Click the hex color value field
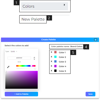The image size is (100, 100). pos(19,58)
